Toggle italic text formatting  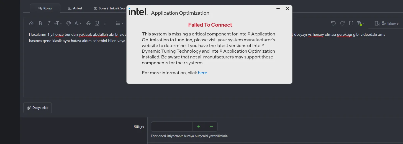[x=49, y=23]
